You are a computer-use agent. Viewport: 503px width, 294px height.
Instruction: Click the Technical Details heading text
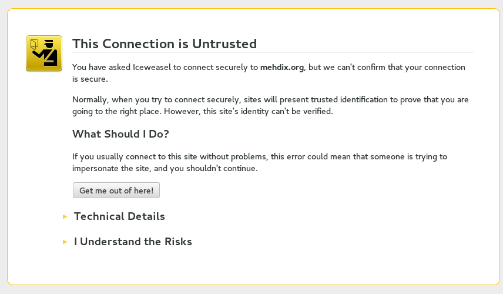pyautogui.click(x=119, y=216)
